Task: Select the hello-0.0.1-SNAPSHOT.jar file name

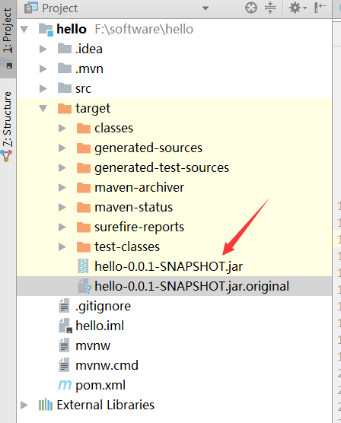Action: (169, 267)
